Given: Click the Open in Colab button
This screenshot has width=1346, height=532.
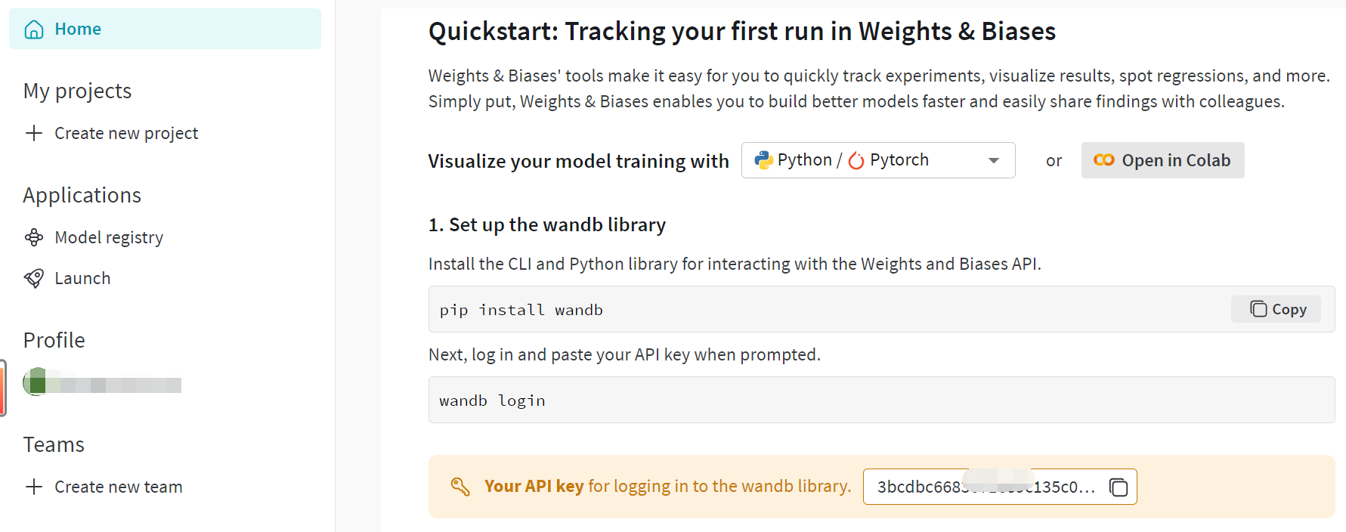Looking at the screenshot, I should point(1162,160).
